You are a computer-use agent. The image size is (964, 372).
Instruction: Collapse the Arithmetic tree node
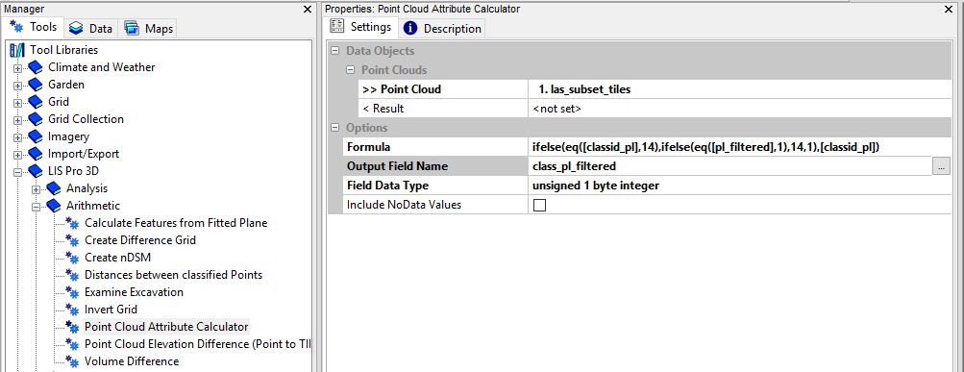click(x=36, y=207)
